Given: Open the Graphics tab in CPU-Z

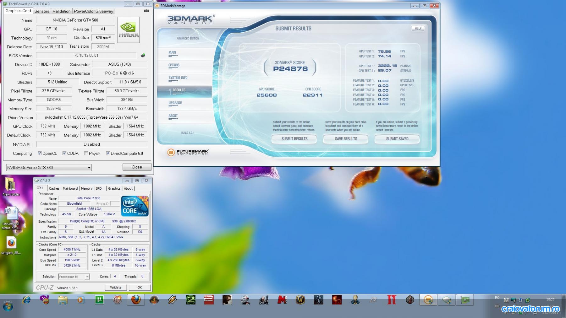Looking at the screenshot, I should (x=114, y=188).
